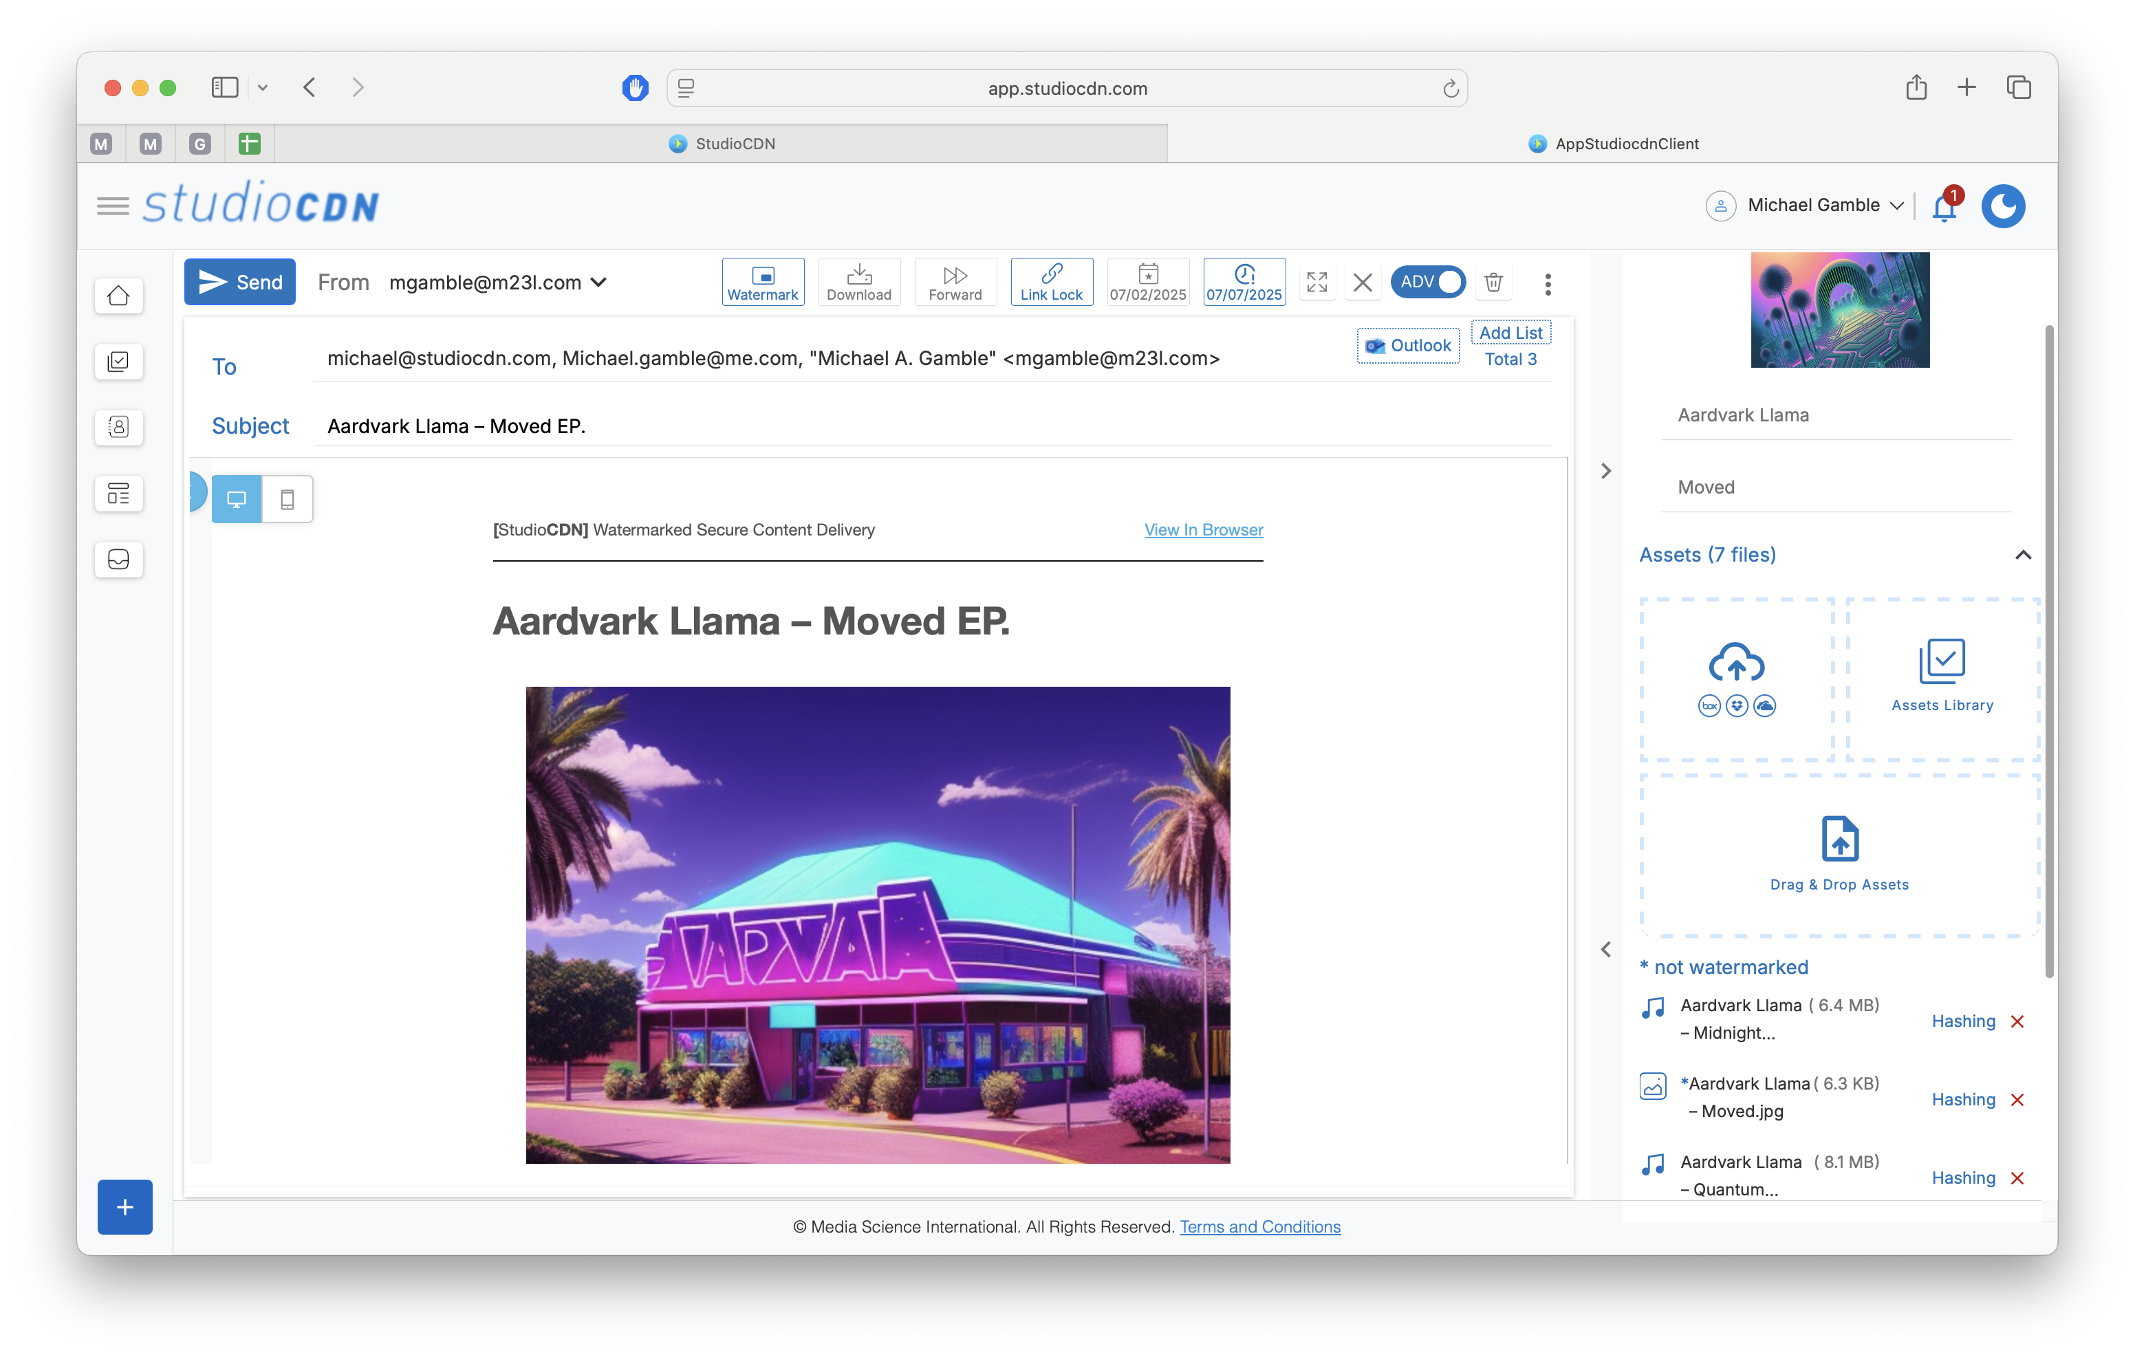Toggle the Watermark option
This screenshot has height=1357, width=2135.
[x=763, y=282]
